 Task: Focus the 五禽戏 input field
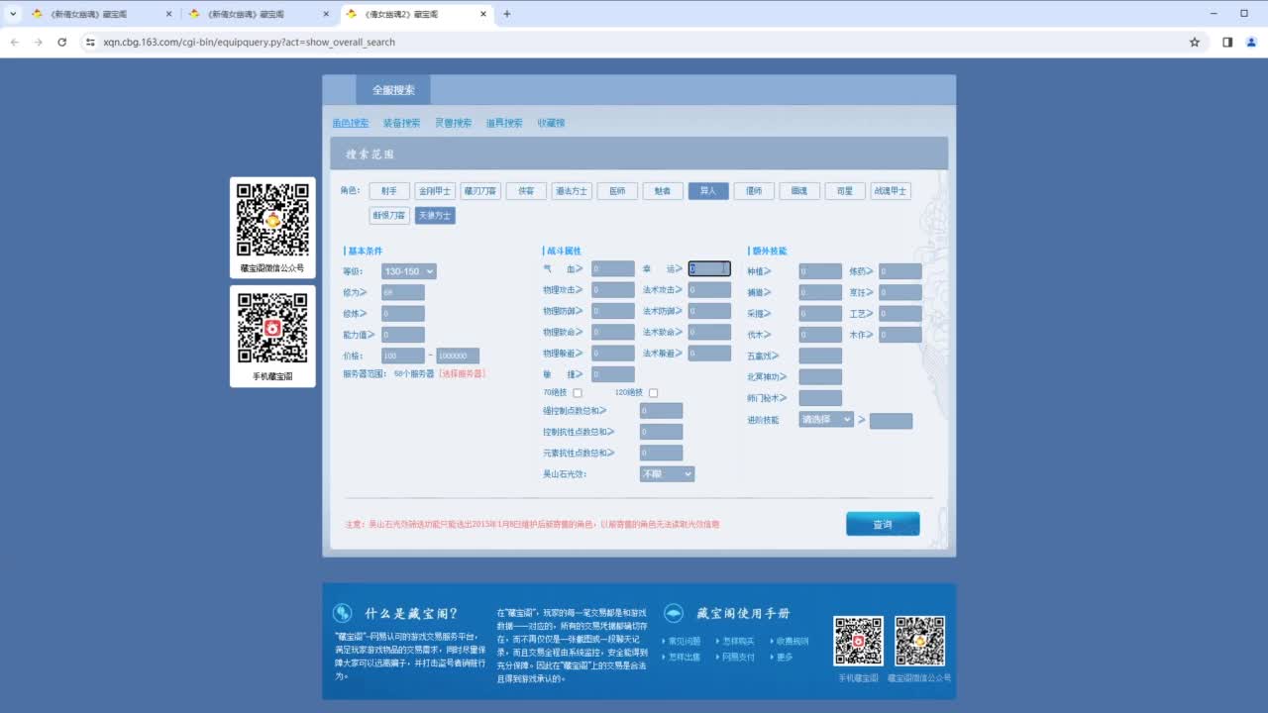(820, 356)
